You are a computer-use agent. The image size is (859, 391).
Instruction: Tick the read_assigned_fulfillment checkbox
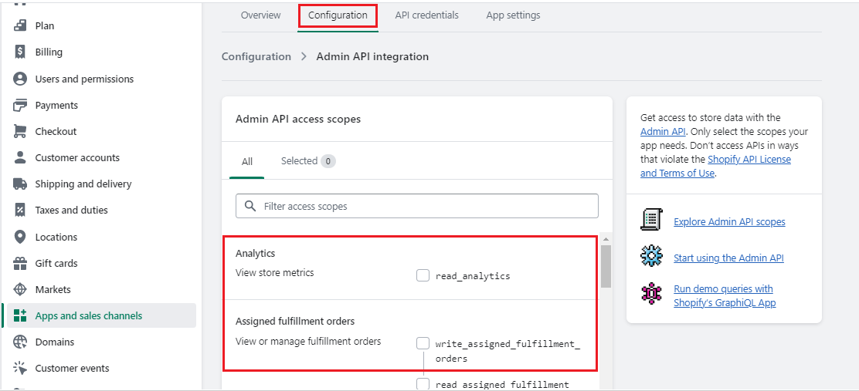point(423,384)
